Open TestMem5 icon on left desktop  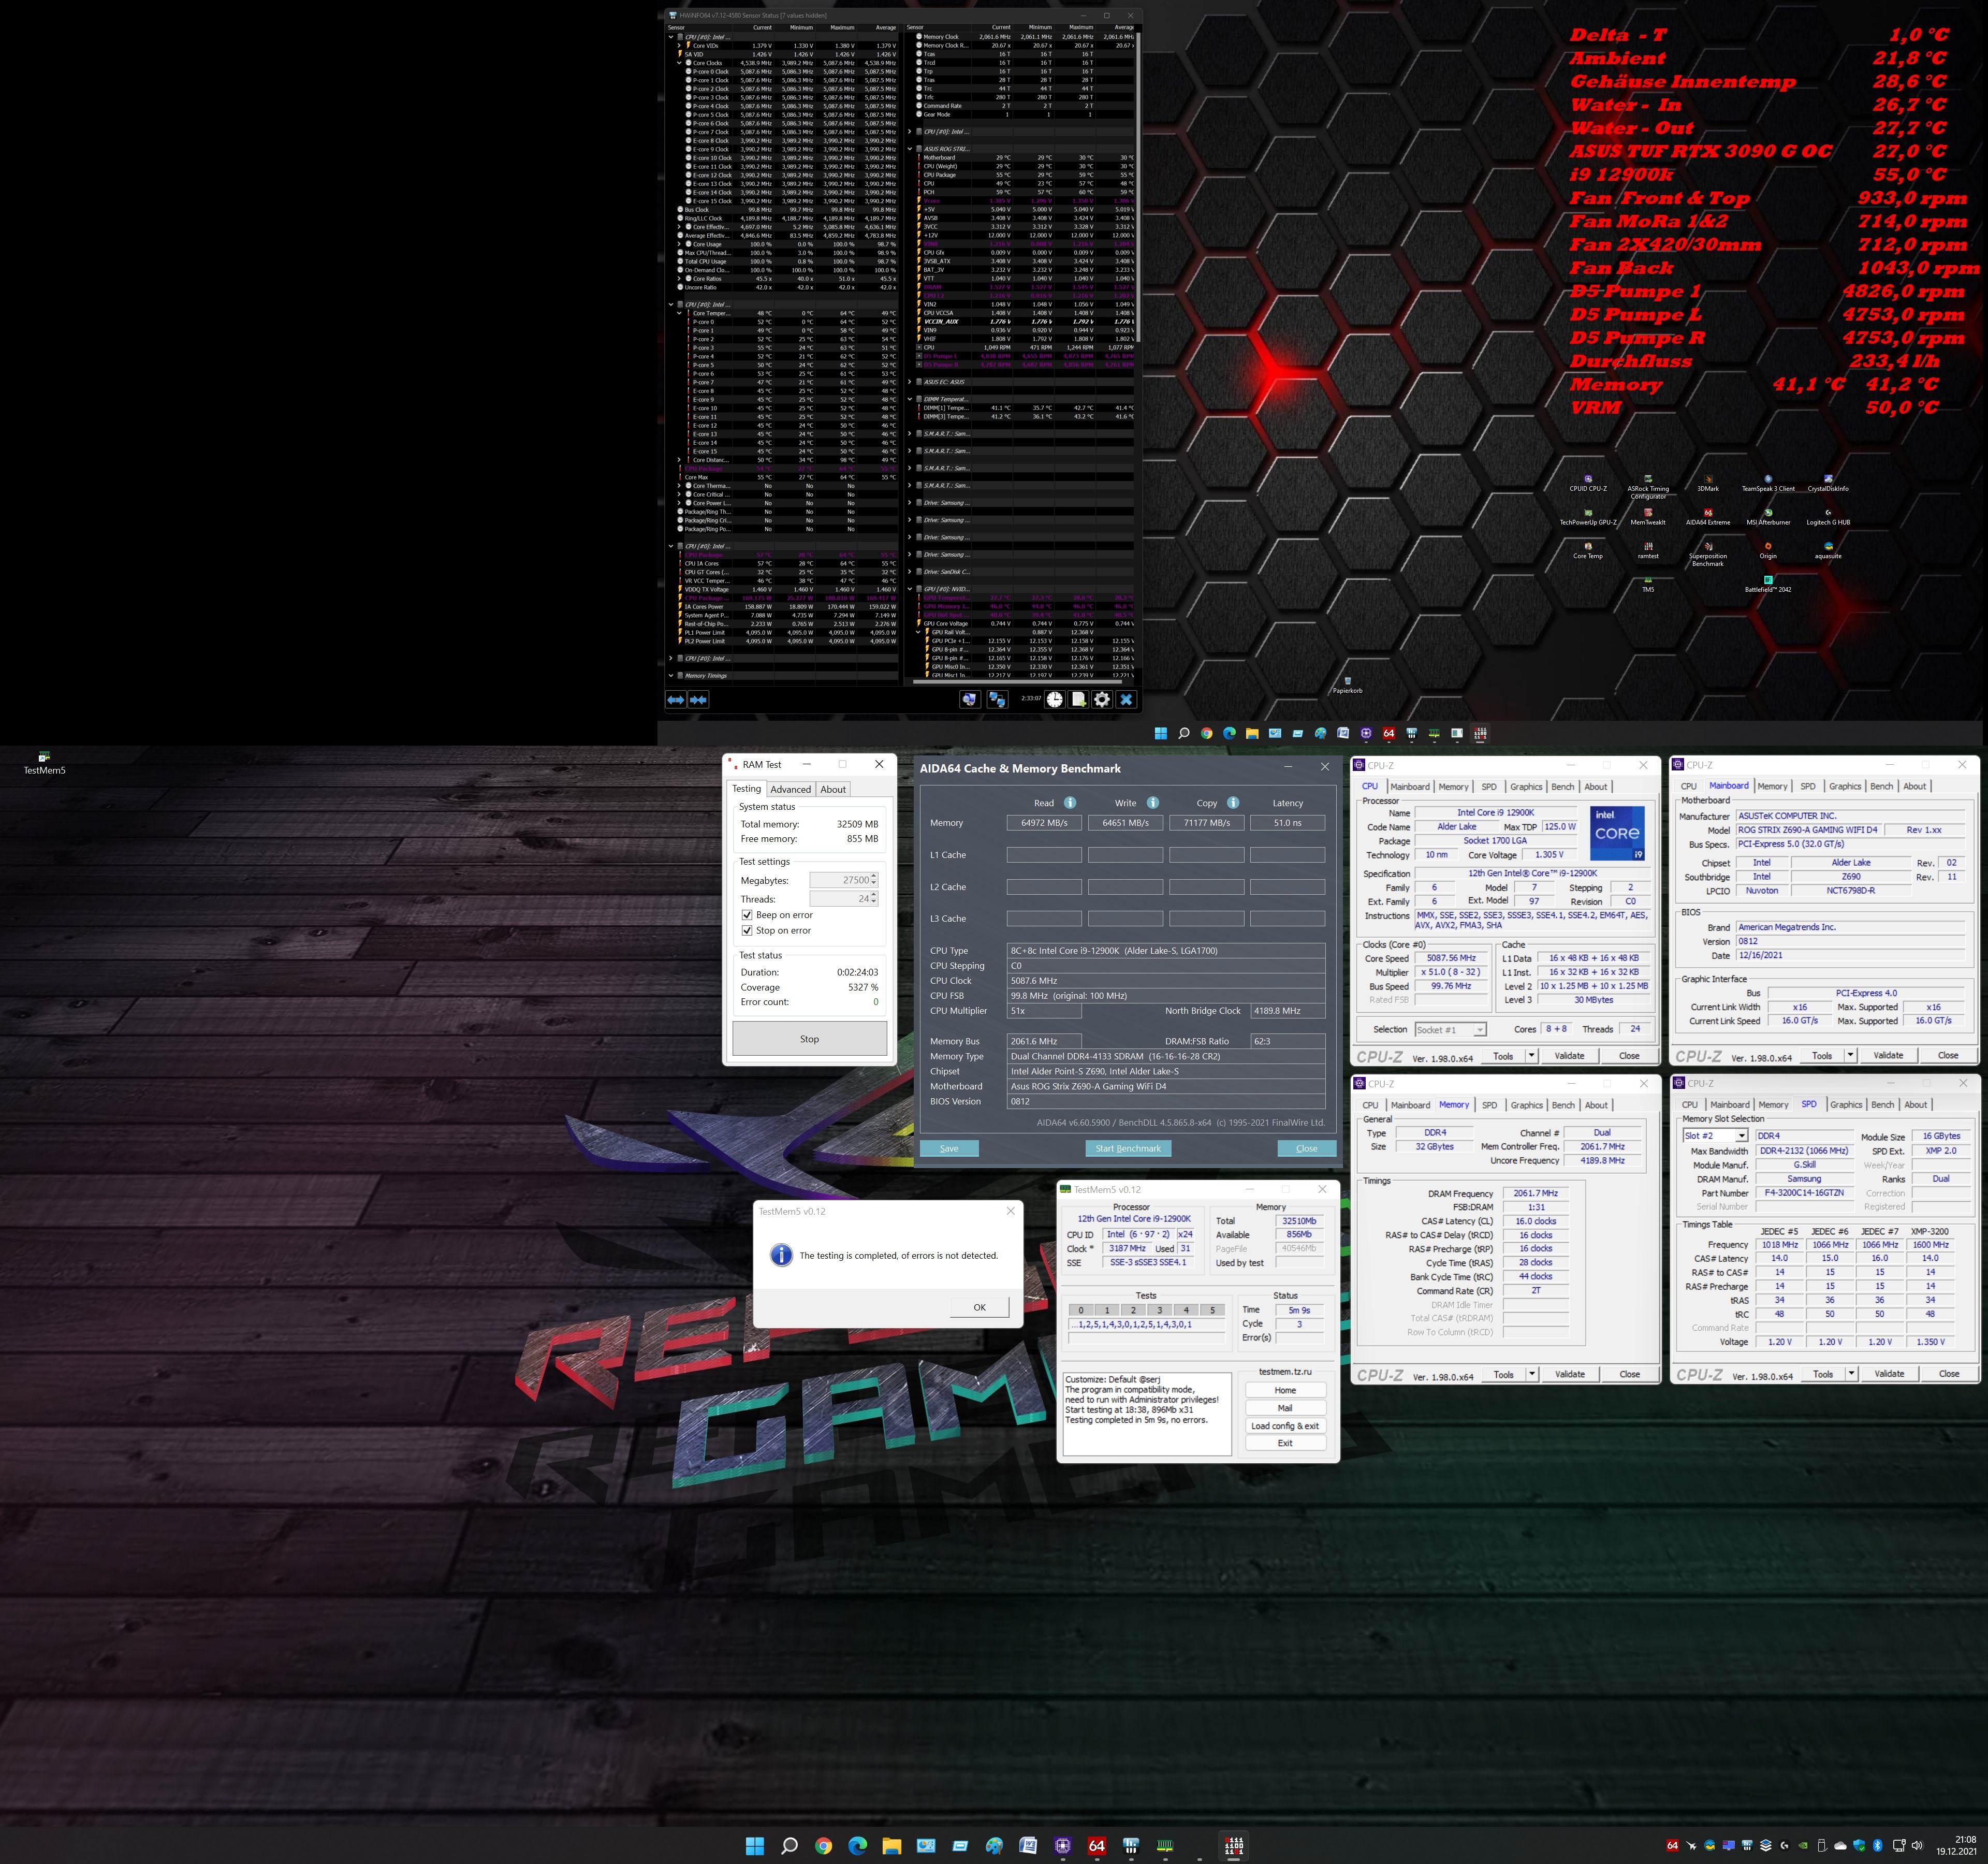(x=44, y=763)
